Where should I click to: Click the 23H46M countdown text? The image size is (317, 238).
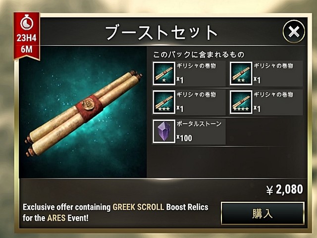pos(26,43)
